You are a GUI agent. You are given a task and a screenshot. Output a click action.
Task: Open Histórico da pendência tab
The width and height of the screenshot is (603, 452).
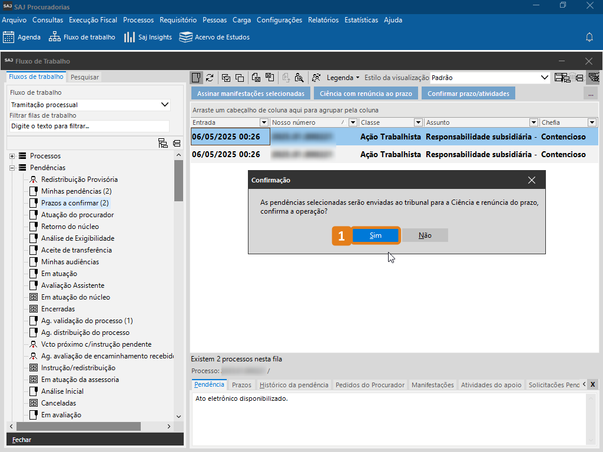tap(294, 385)
